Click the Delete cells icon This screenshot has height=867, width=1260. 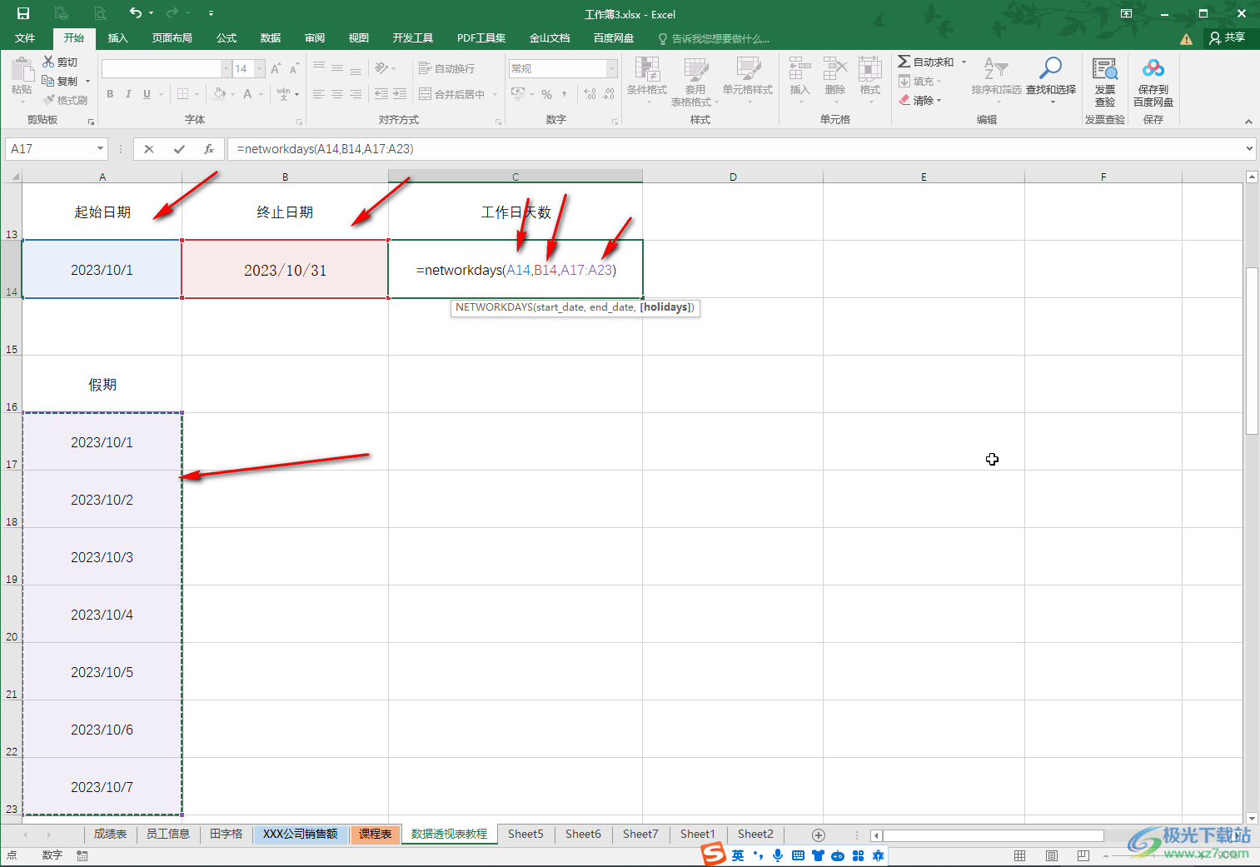click(834, 70)
